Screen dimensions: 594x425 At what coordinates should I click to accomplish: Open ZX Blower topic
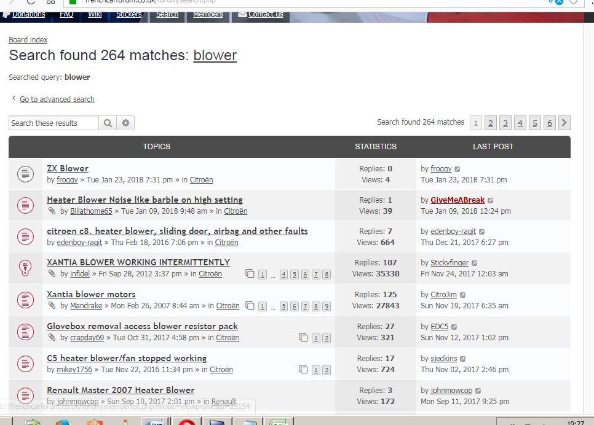pos(68,168)
